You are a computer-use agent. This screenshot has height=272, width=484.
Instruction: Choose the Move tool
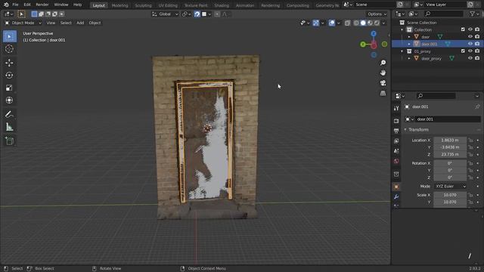click(9, 63)
